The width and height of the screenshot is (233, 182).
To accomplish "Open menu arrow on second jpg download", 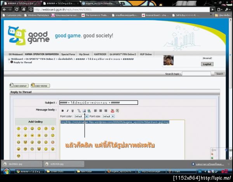I will (x=83, y=164).
